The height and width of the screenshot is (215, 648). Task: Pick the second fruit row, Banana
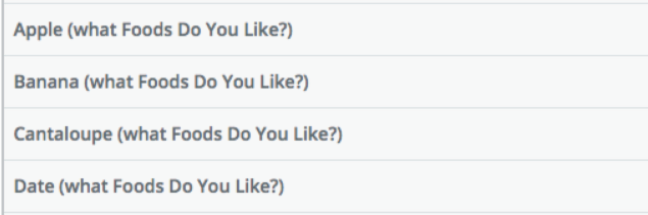[326, 82]
